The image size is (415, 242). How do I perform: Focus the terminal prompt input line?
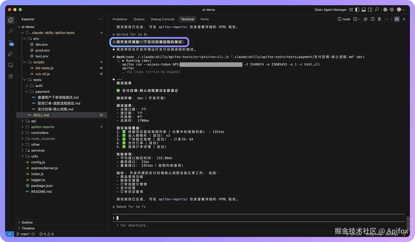259,218
